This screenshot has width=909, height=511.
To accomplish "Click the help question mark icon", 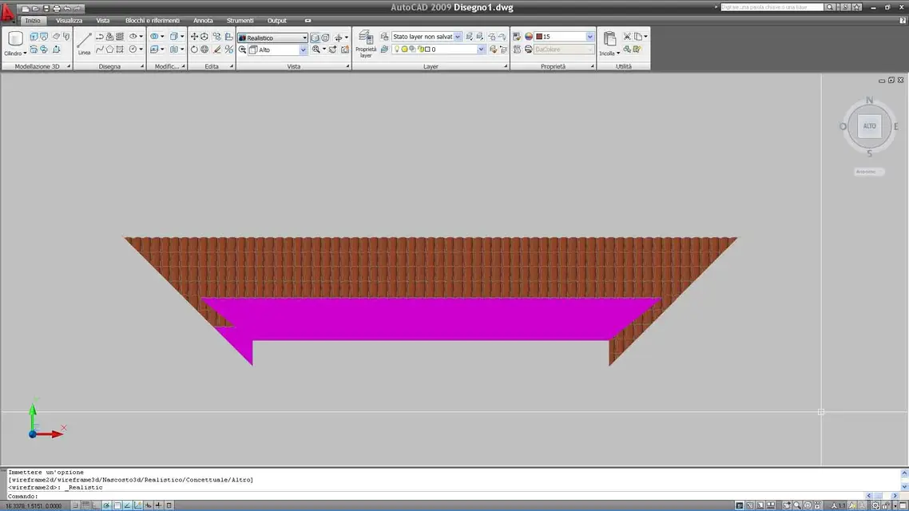I will pyautogui.click(x=903, y=20).
